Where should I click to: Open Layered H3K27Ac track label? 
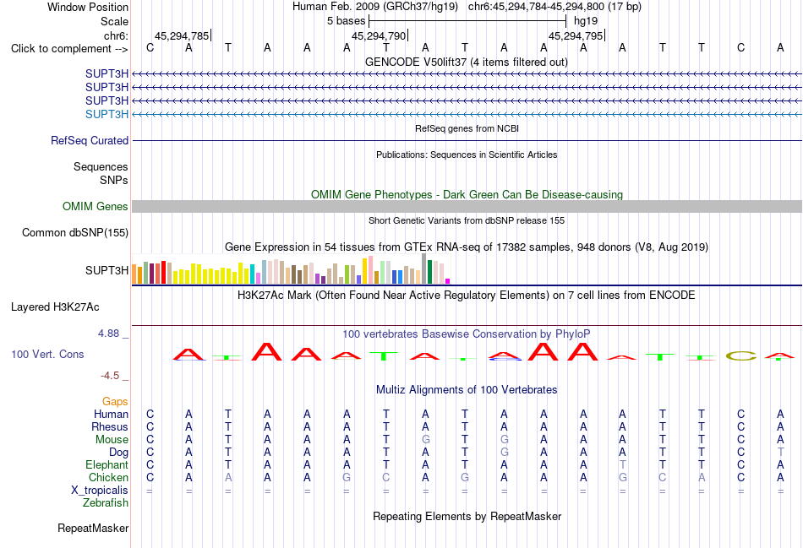click(x=55, y=307)
